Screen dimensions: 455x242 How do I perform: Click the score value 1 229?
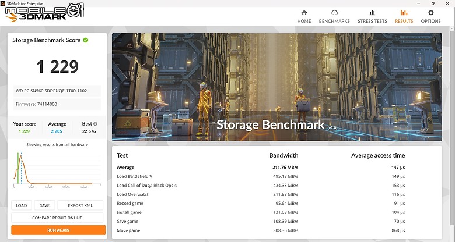(x=57, y=67)
